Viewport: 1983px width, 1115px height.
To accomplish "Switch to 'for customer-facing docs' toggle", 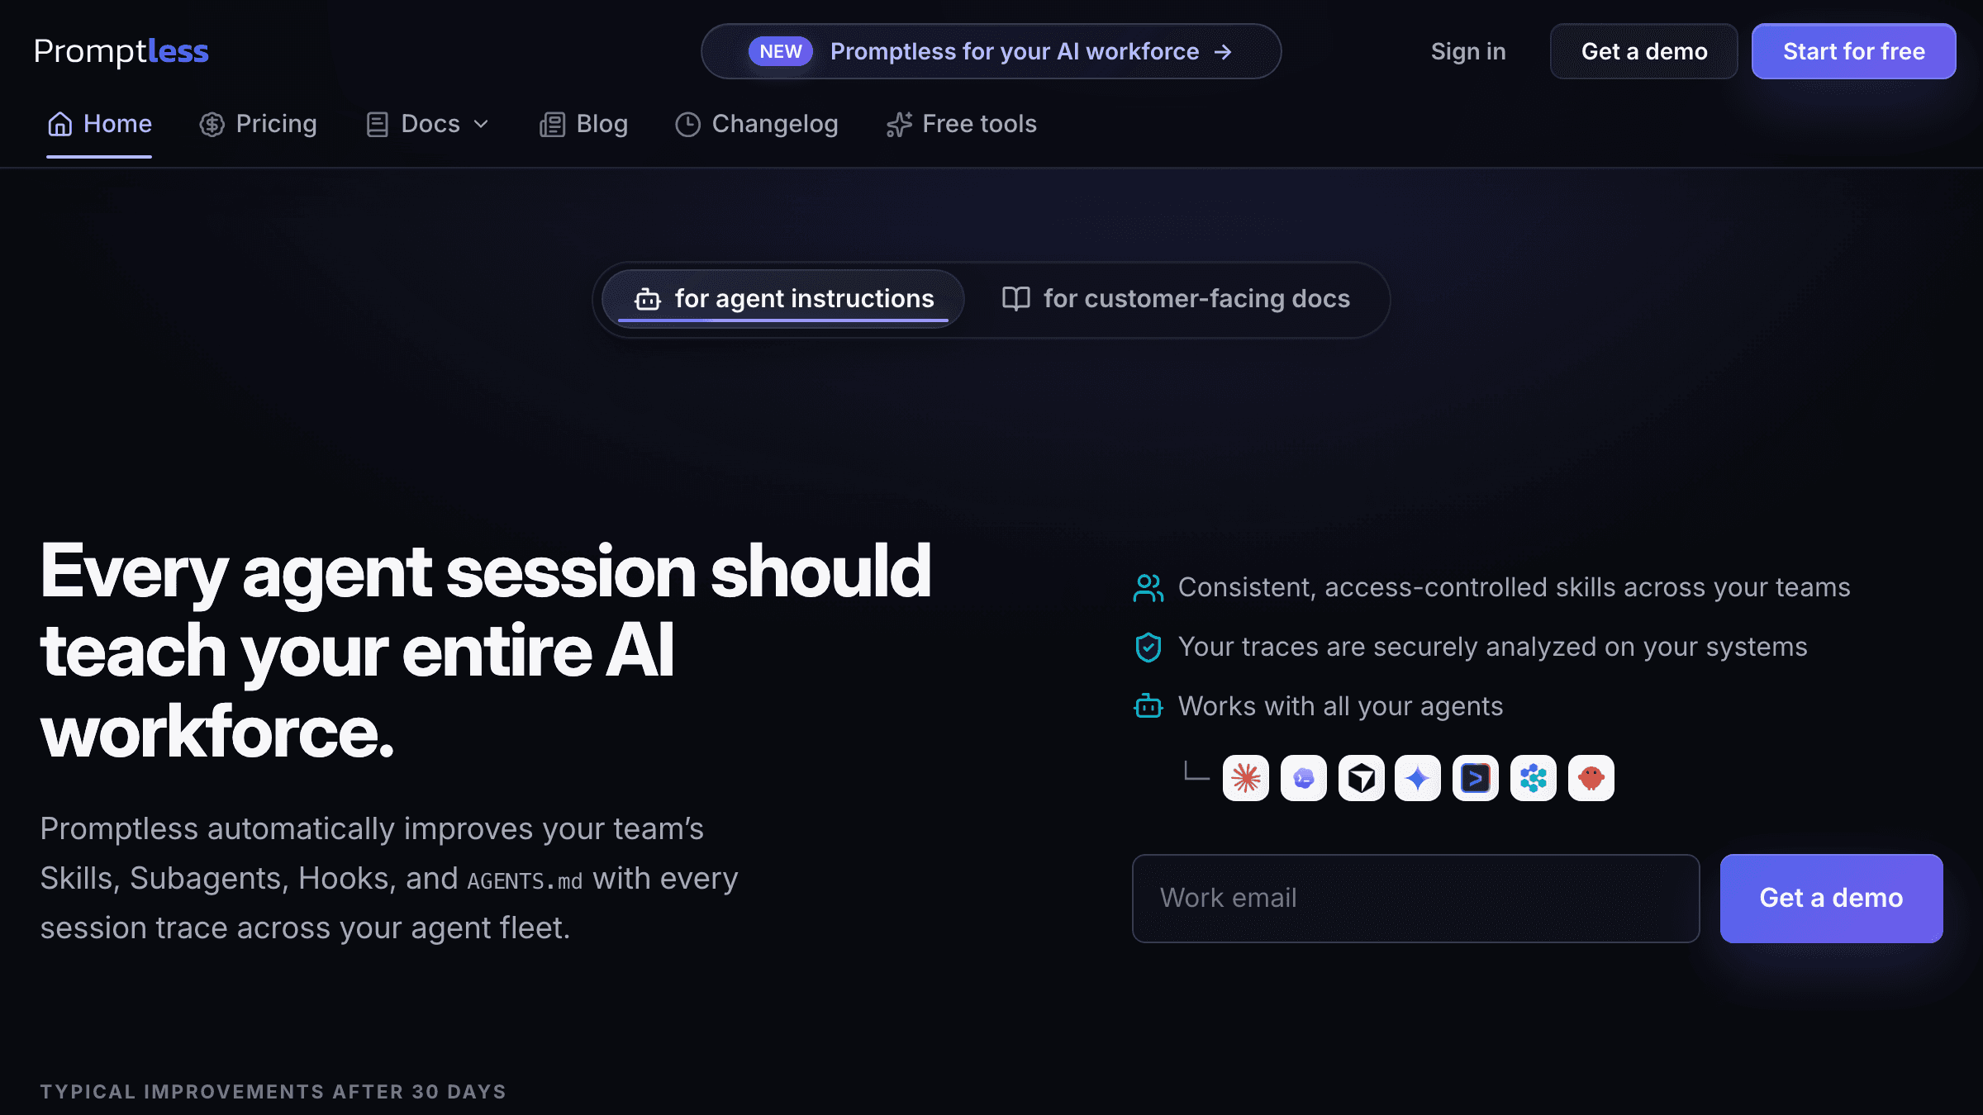I will (1176, 299).
